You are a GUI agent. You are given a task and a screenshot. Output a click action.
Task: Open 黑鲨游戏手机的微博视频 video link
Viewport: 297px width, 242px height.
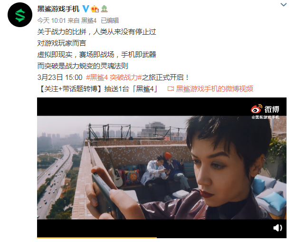(x=215, y=89)
